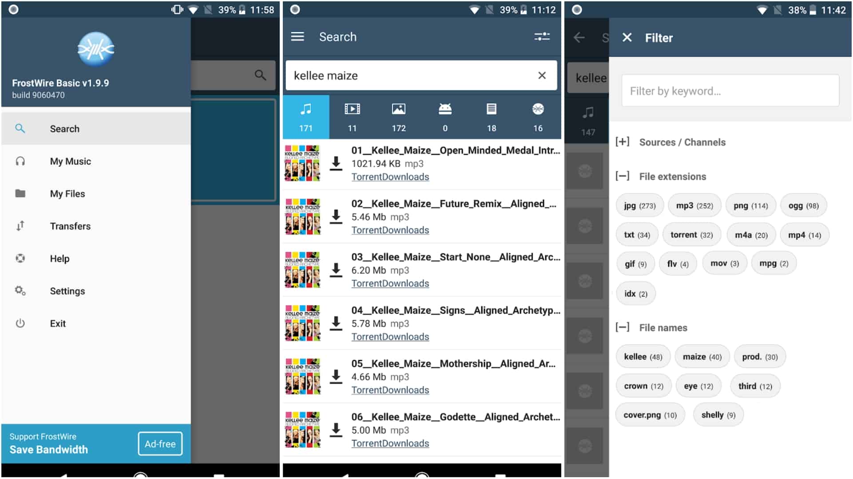Click the FrostWire logo in drawer
This screenshot has height=479, width=853.
click(x=95, y=49)
